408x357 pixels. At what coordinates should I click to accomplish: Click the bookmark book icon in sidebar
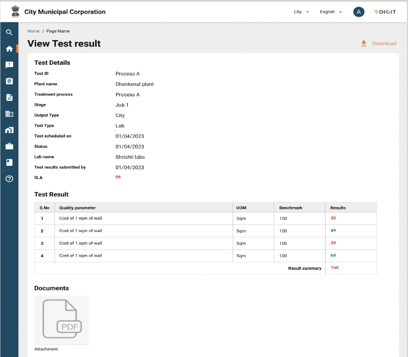tap(9, 162)
